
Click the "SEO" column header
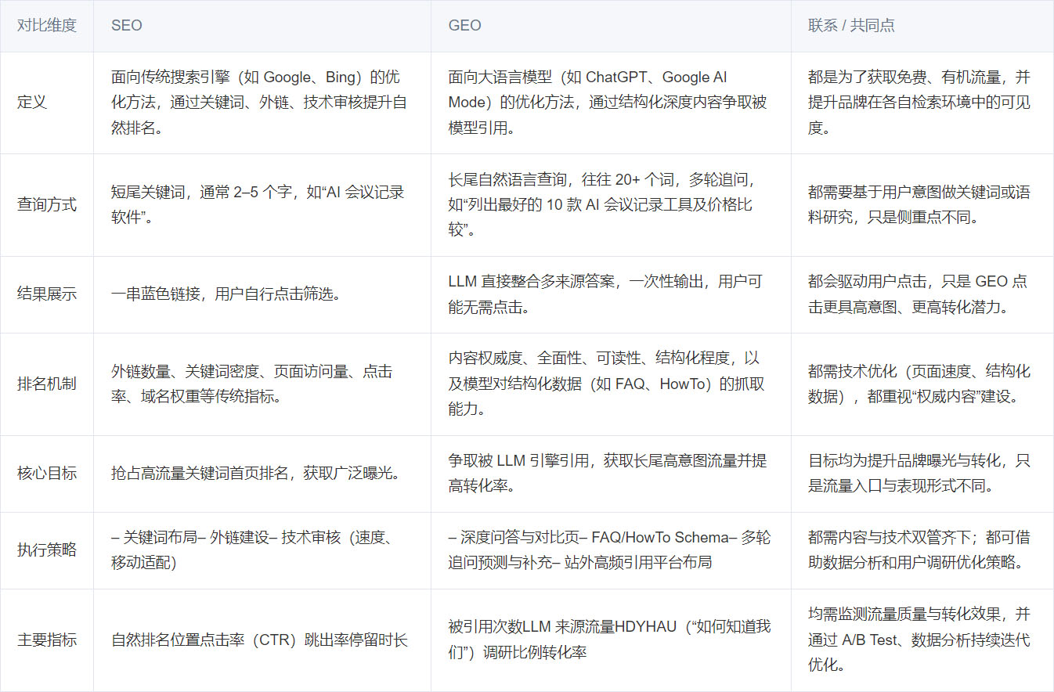(x=127, y=25)
